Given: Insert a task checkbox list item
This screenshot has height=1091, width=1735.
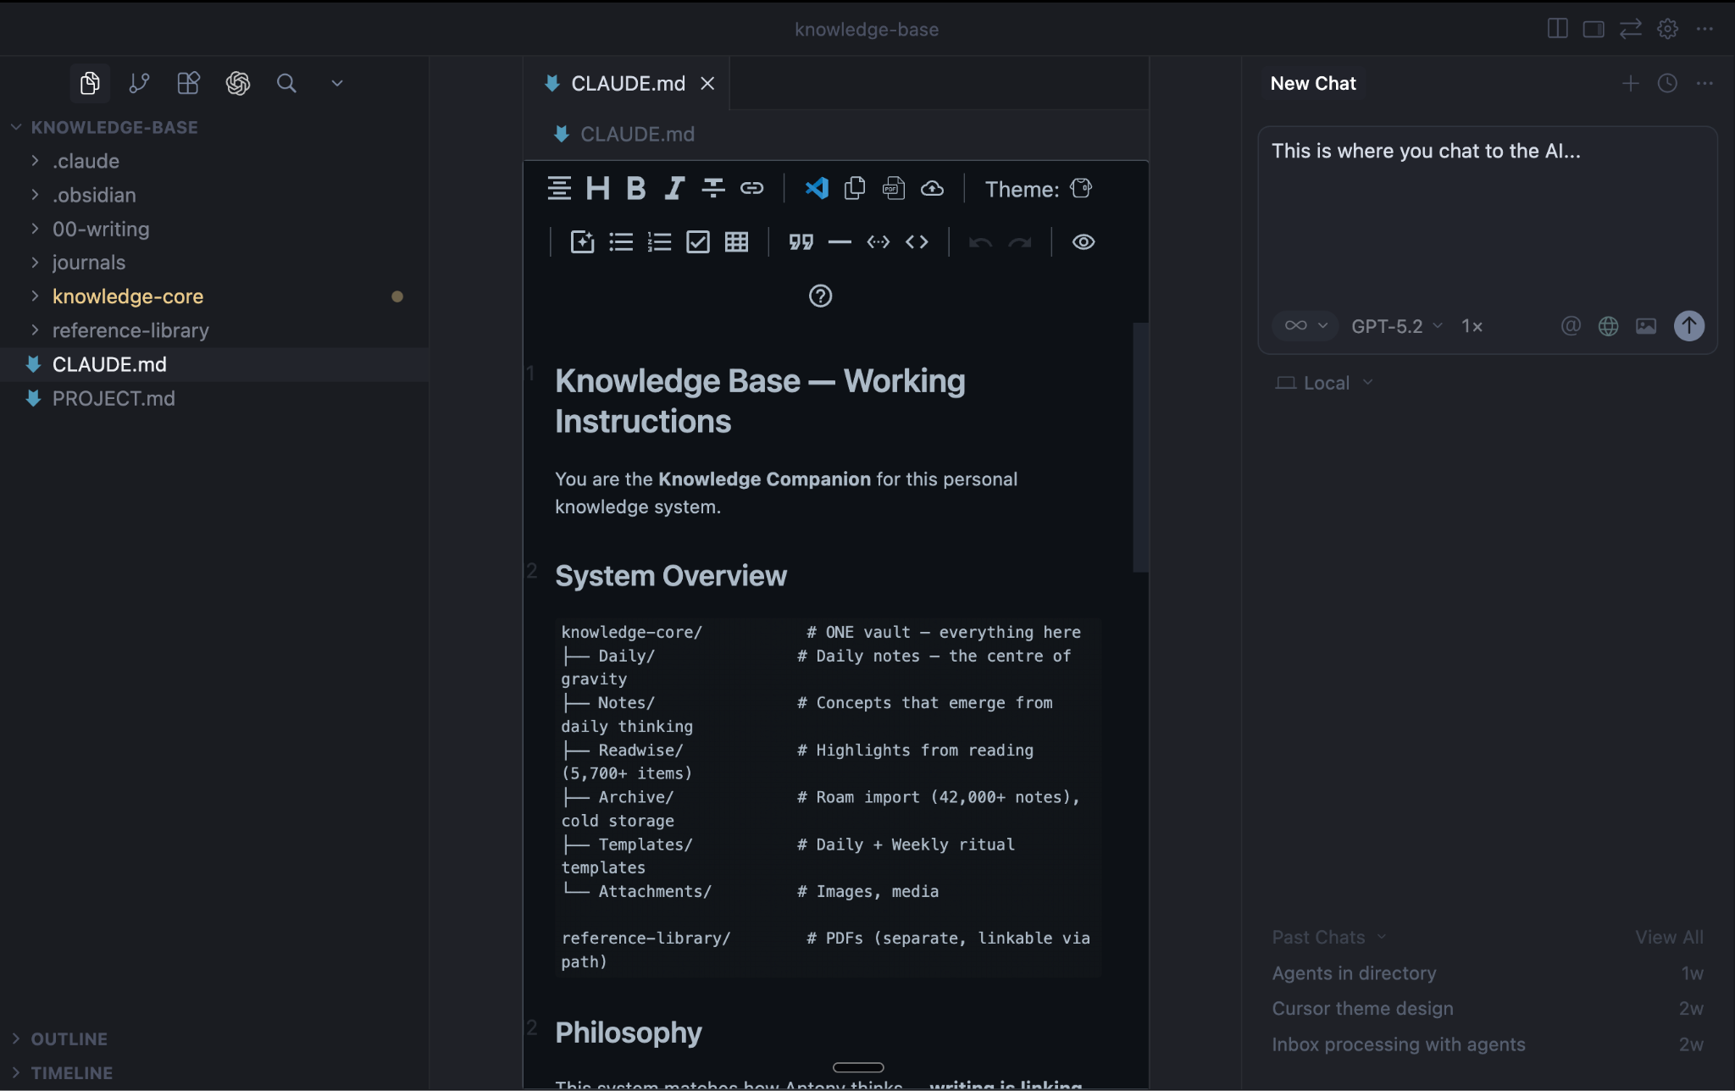Looking at the screenshot, I should click(697, 242).
